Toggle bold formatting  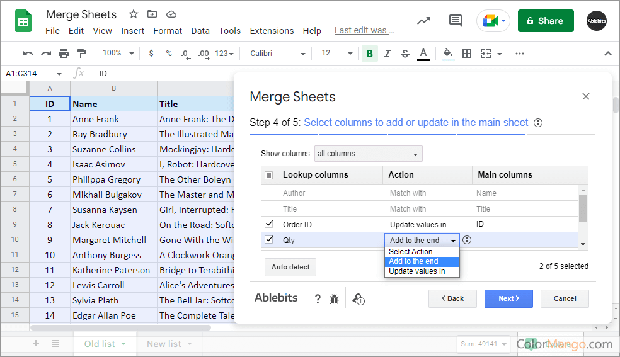369,54
